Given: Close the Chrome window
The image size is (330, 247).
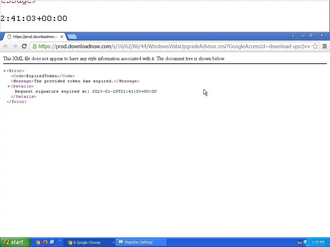Looking at the screenshot, I should 322,35.
